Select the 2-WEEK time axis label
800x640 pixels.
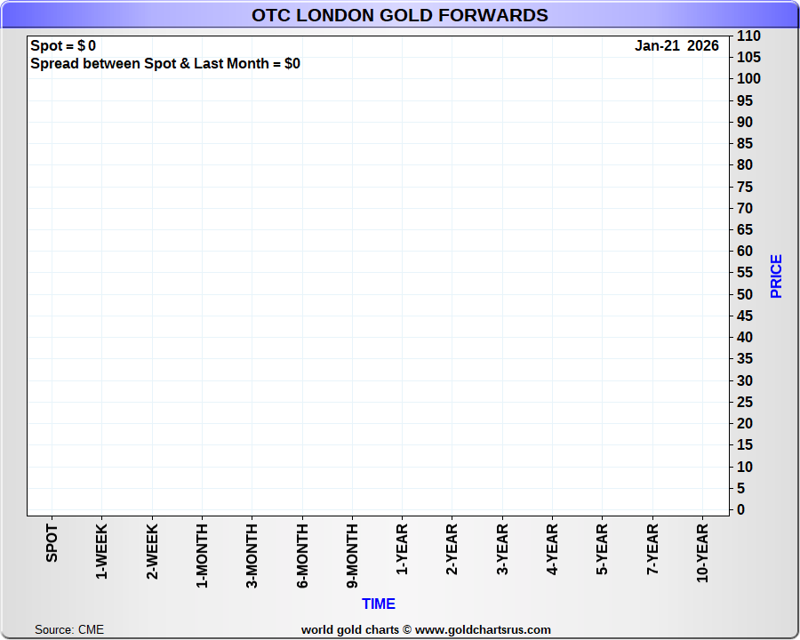click(152, 552)
